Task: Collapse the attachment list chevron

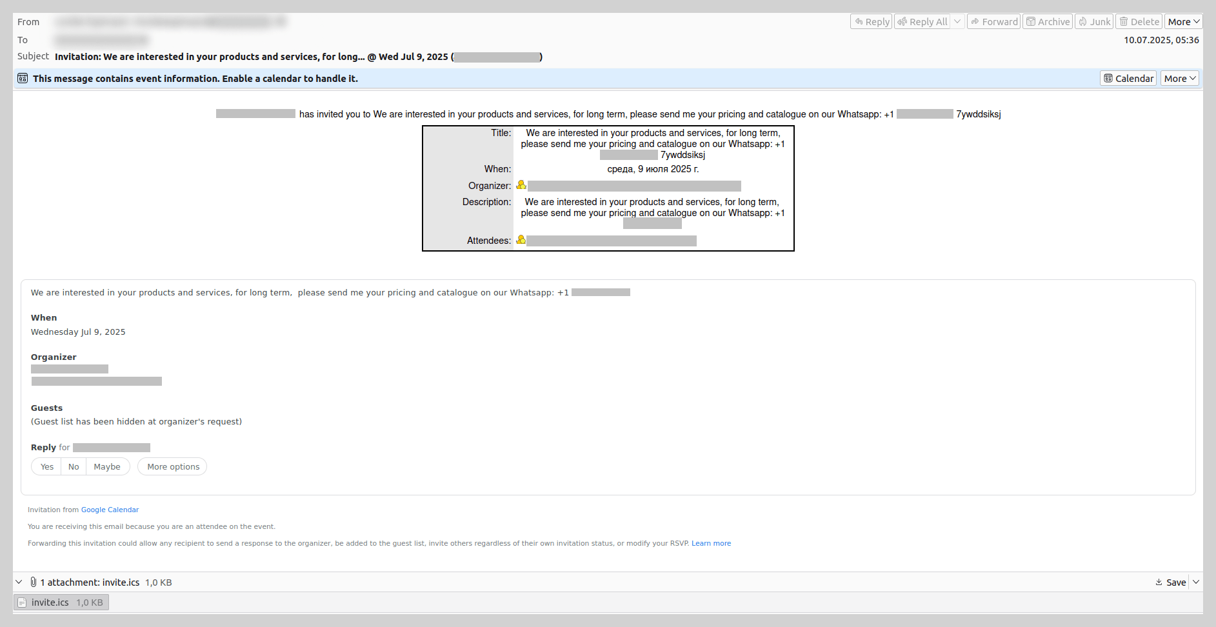Action: (x=19, y=582)
